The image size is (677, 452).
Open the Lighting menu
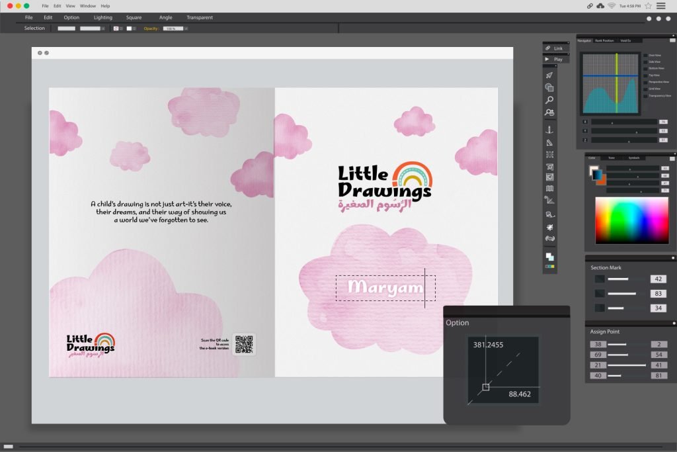click(102, 17)
